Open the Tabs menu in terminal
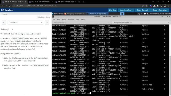Image resolution: width=171 pixels, height=96 pixels. point(77,19)
